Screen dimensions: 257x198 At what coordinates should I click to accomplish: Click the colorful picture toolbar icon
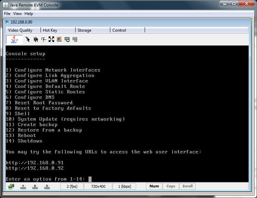pyautogui.click(x=59, y=40)
